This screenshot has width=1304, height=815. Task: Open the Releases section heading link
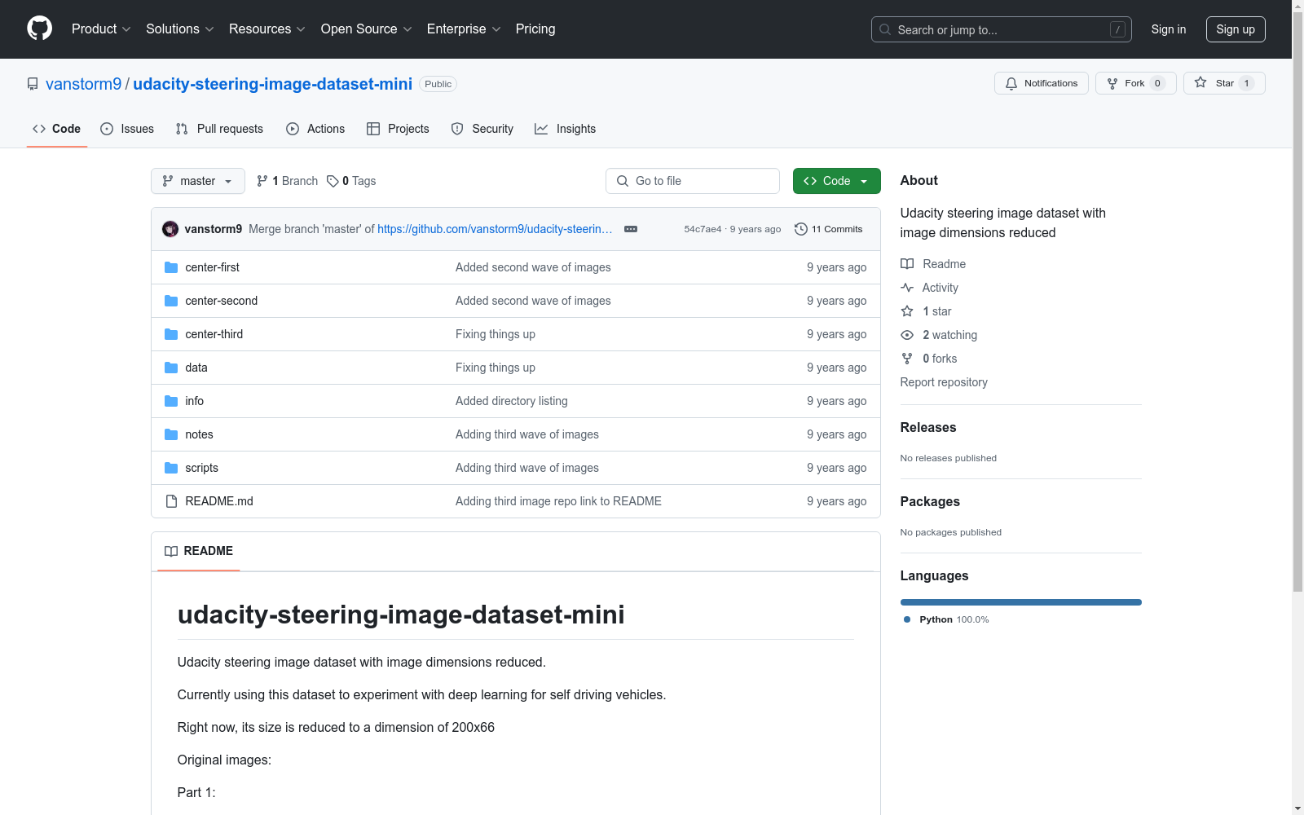[928, 427]
